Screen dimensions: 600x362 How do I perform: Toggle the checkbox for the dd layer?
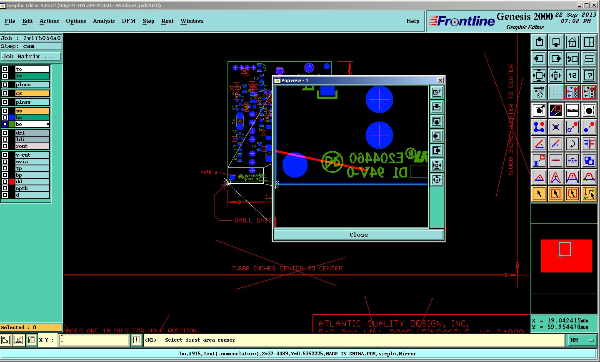(x=5, y=182)
